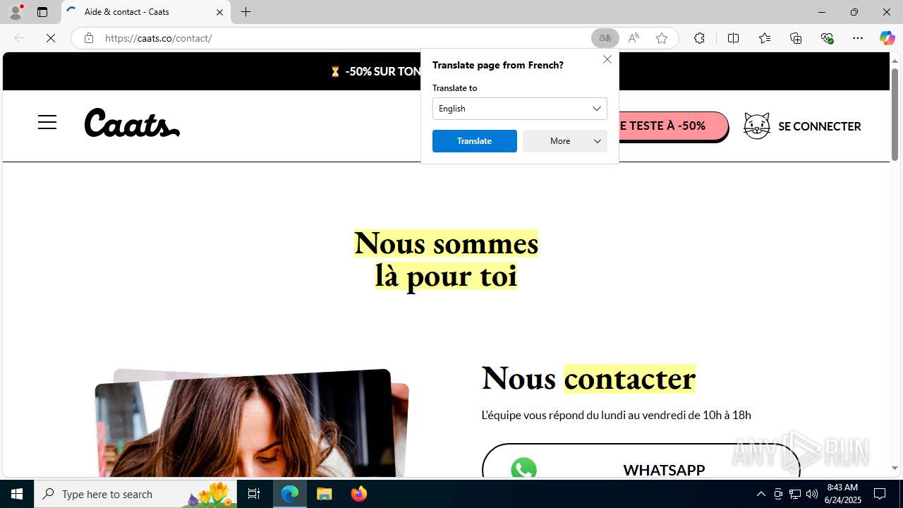This screenshot has height=508, width=903.
Task: Open the Translate to language dropdown
Action: point(520,109)
